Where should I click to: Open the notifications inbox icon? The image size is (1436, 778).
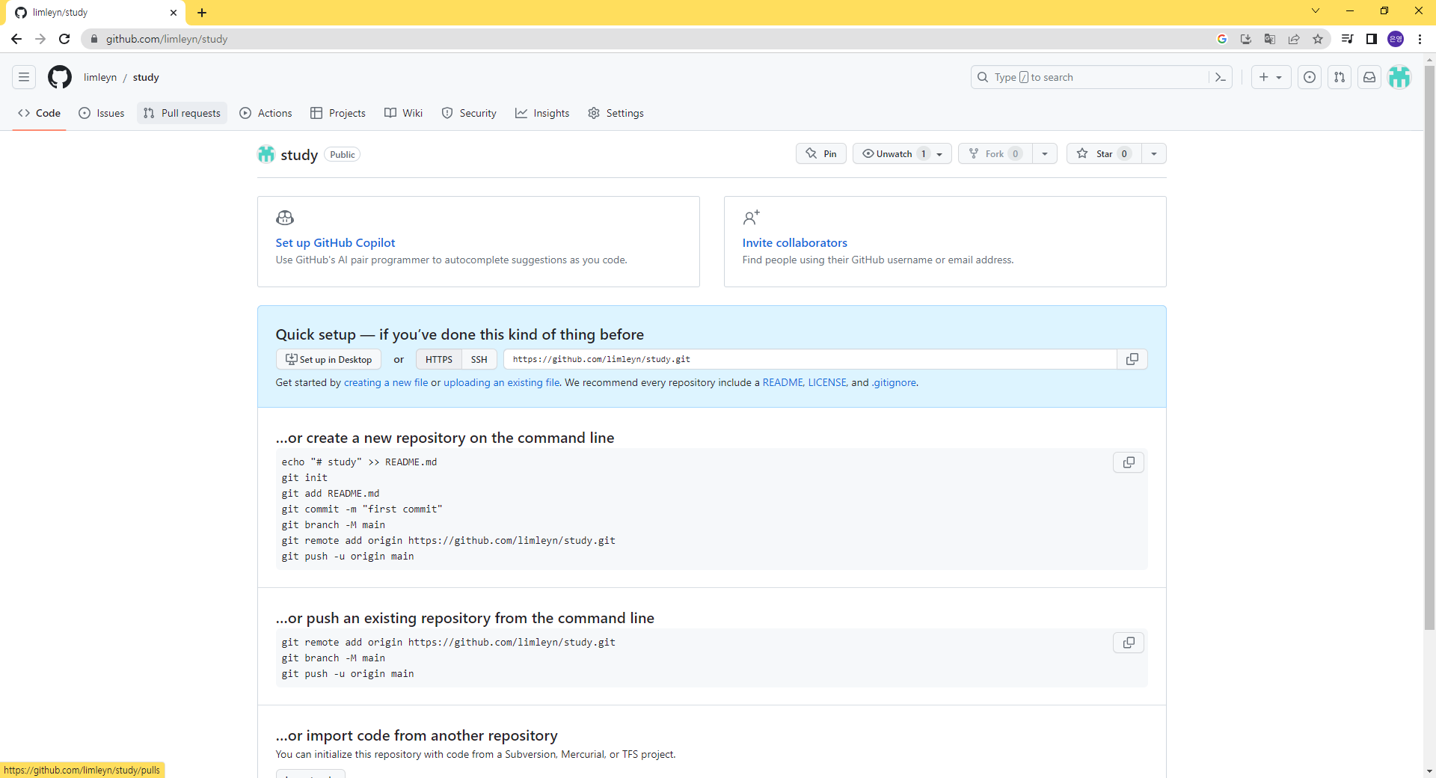[x=1369, y=77]
